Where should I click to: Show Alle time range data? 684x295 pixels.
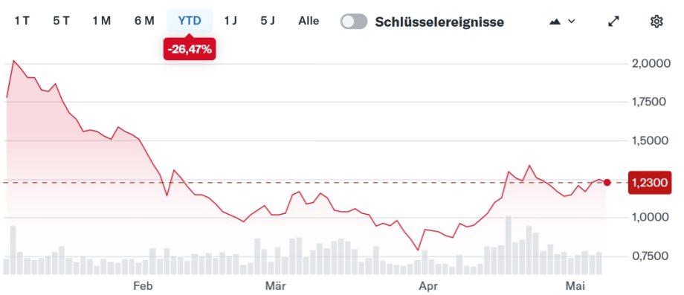309,21
